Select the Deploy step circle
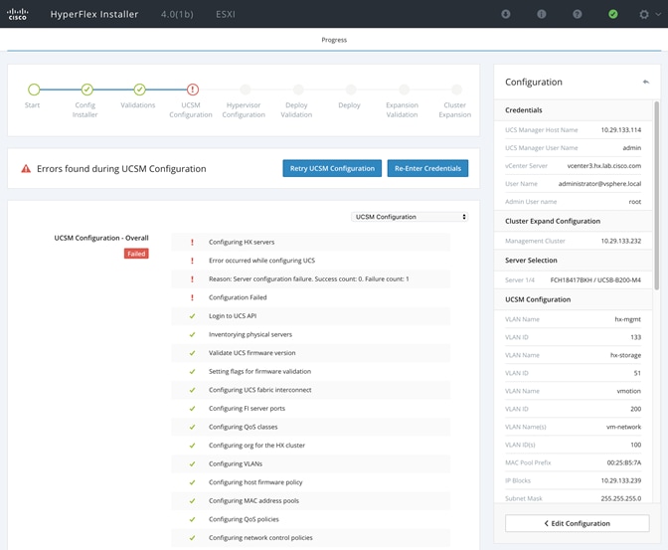Image resolution: width=668 pixels, height=550 pixels. coord(351,90)
